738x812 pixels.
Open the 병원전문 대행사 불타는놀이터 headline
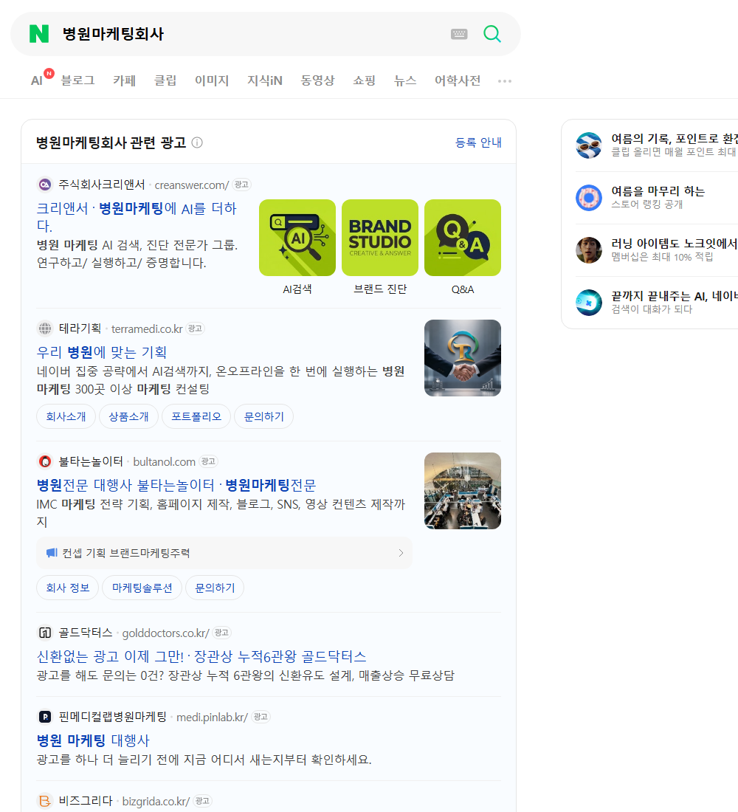coord(176,485)
